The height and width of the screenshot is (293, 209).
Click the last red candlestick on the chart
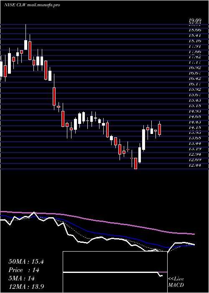click(159, 129)
